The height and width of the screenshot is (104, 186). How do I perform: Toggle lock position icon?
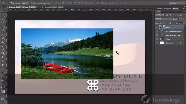tap(167, 23)
